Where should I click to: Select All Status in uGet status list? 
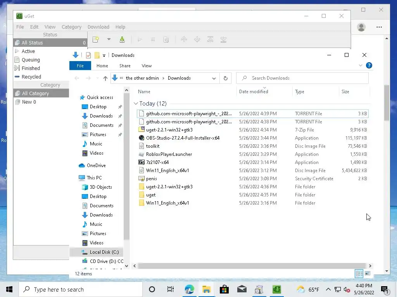[x=50, y=43]
